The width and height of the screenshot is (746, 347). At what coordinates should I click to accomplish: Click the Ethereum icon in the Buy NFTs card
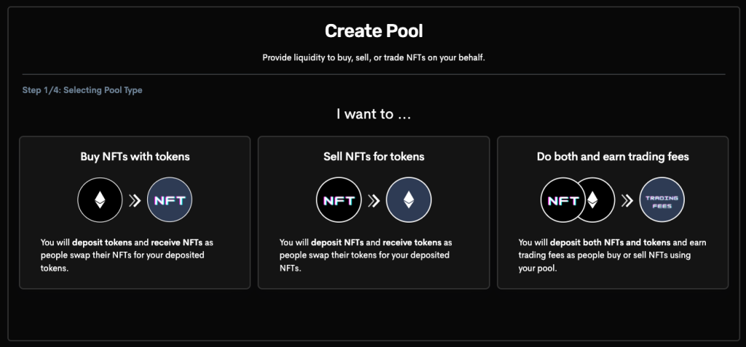click(x=101, y=199)
